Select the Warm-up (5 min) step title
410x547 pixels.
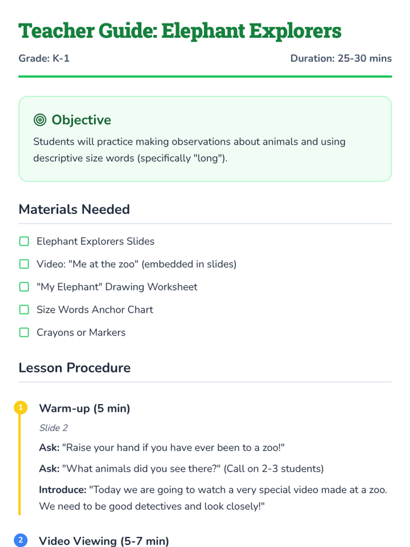84,408
